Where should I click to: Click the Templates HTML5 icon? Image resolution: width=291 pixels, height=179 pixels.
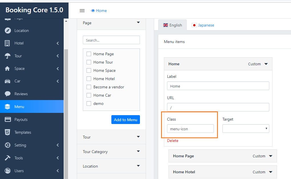pyautogui.click(x=8, y=132)
